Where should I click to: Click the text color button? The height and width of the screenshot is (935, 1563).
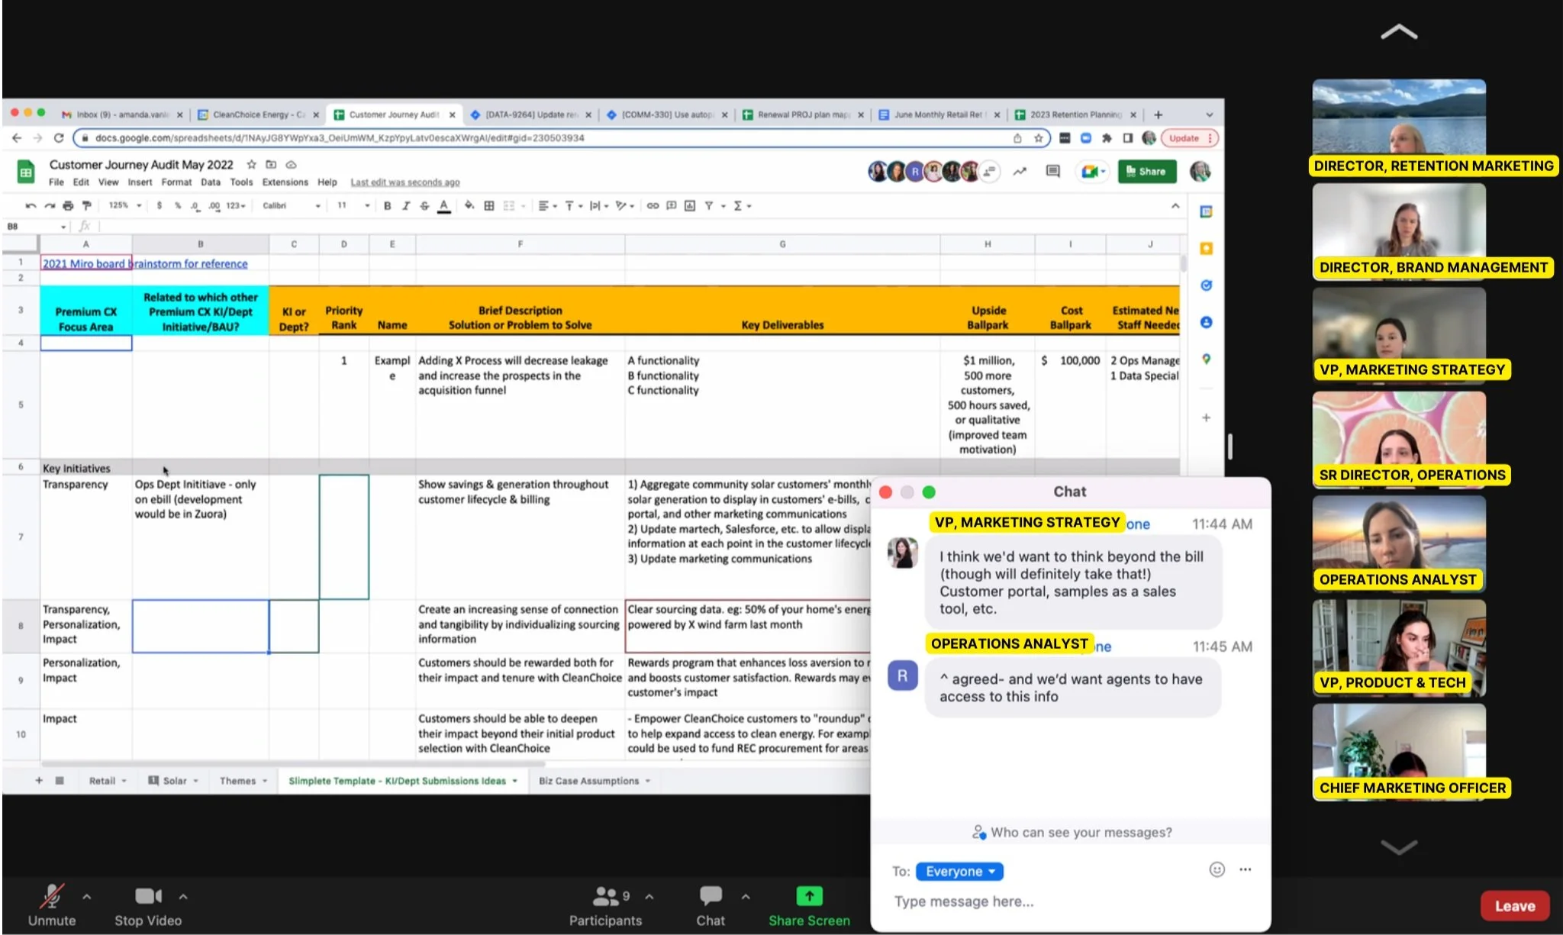coord(443,205)
